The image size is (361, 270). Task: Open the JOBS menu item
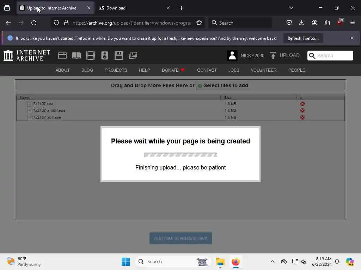(x=234, y=70)
